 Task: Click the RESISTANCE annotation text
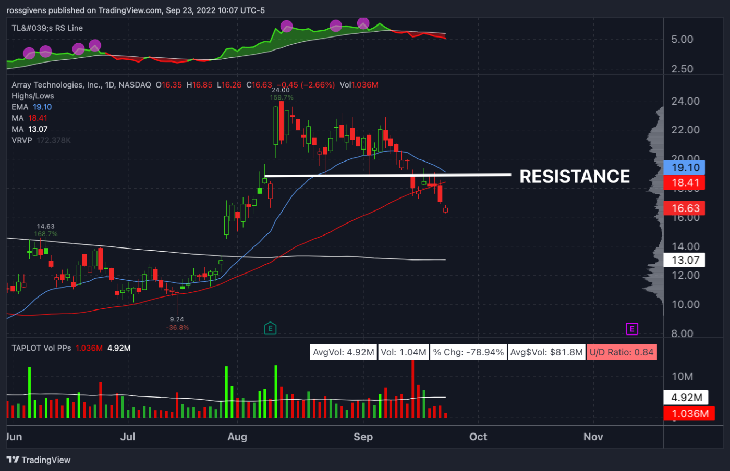[x=574, y=177]
